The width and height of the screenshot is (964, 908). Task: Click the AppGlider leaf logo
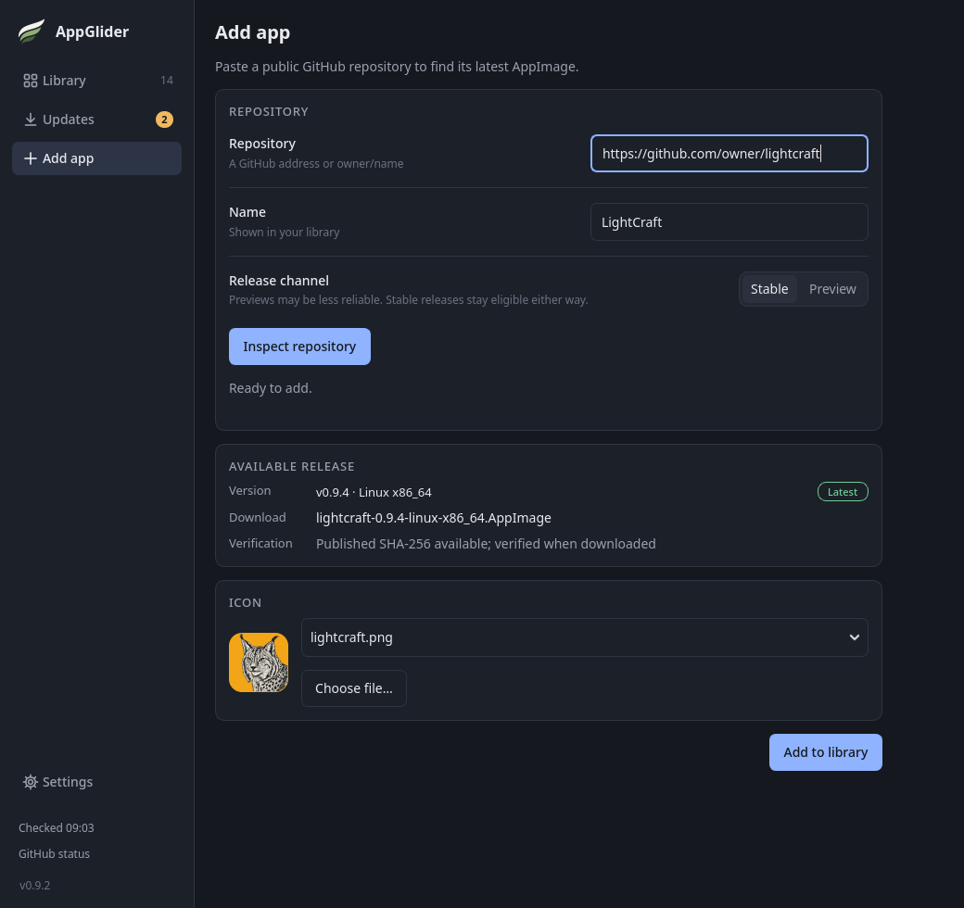pos(32,32)
